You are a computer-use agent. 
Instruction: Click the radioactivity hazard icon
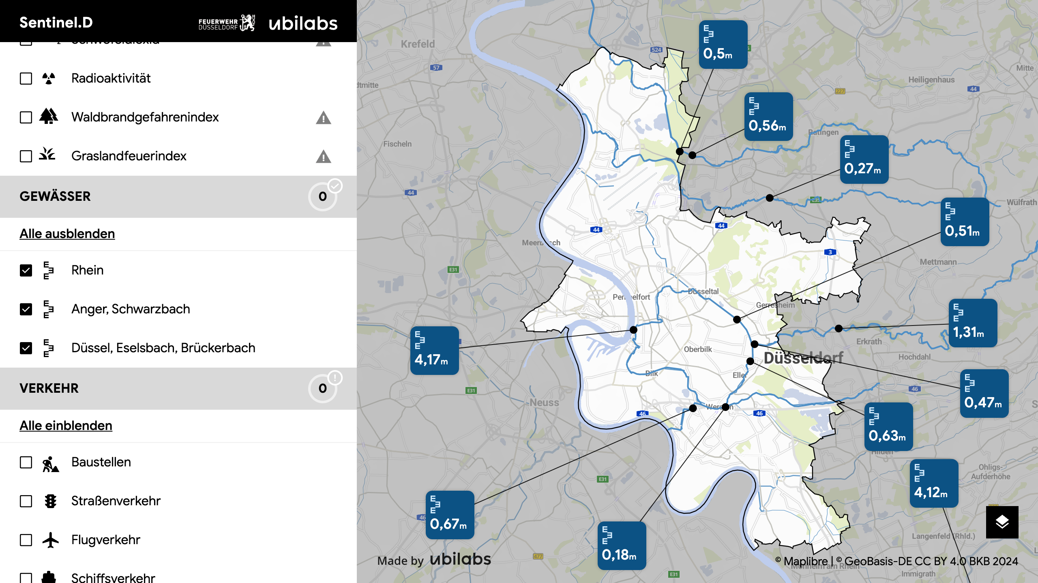[49, 79]
